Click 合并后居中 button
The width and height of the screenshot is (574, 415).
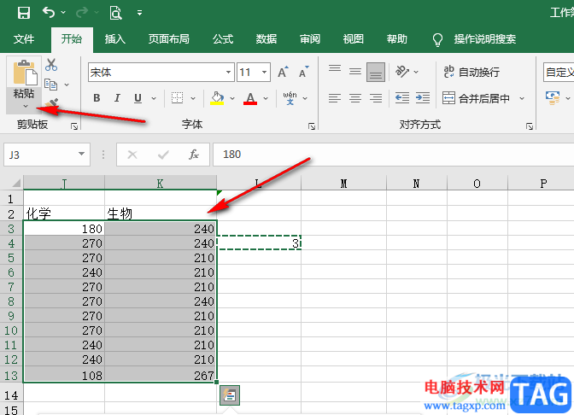476,98
